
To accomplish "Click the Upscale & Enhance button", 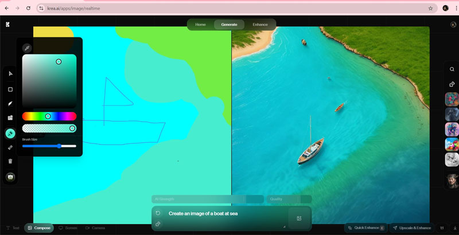I will coord(411,228).
